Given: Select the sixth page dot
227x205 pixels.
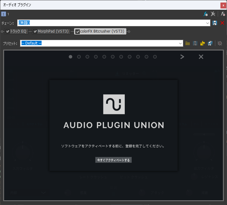Looking at the screenshot, I should pyautogui.click(x=113, y=57).
